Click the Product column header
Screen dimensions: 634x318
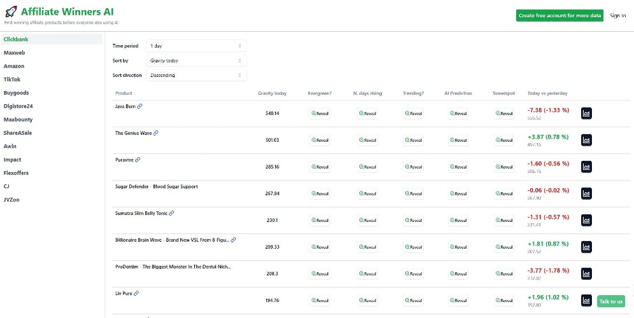(x=124, y=93)
